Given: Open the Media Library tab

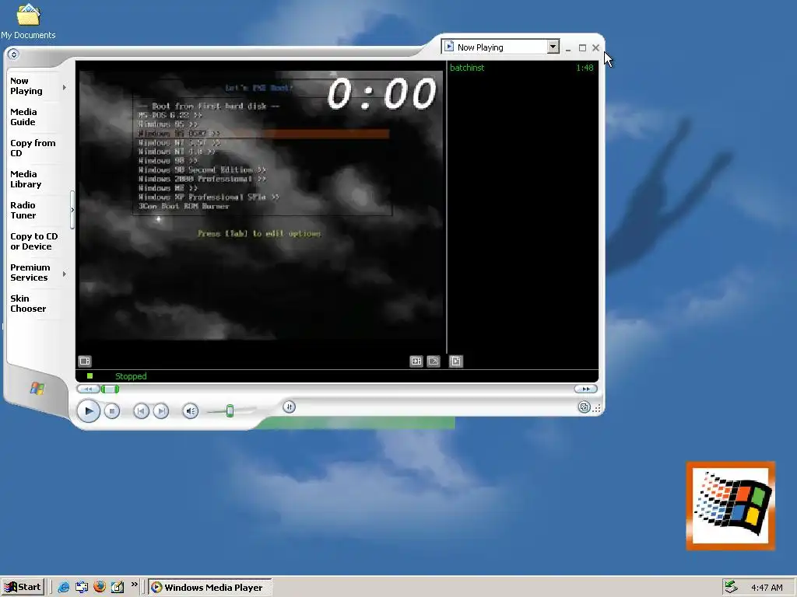Looking at the screenshot, I should [26, 180].
